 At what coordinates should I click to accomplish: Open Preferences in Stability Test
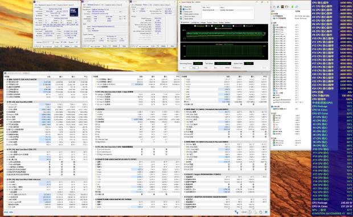pyautogui.click(x=237, y=68)
